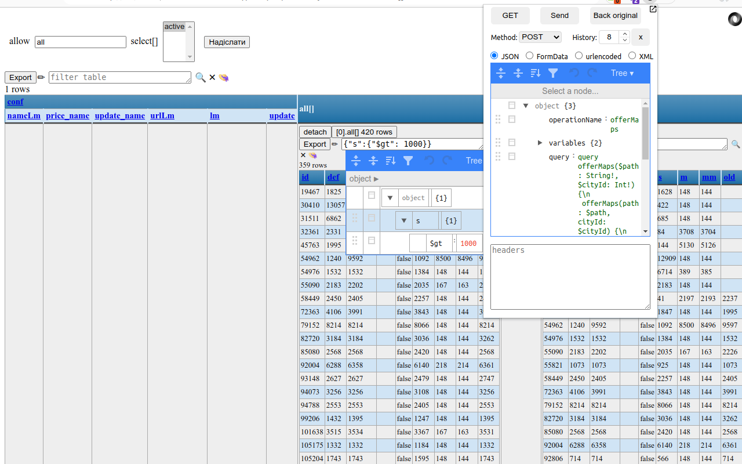
Task: Click GET button
Action: [x=510, y=16]
